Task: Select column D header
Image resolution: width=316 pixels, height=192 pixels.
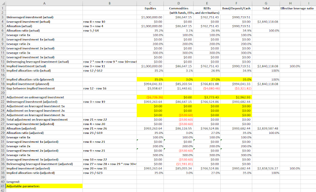Action: tap(179, 3)
